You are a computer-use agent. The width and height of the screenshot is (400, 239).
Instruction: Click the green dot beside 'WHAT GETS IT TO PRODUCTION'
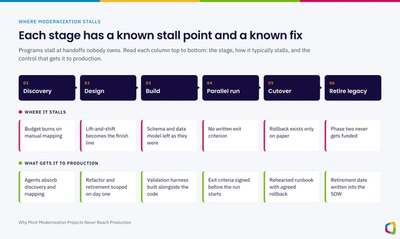point(20,163)
